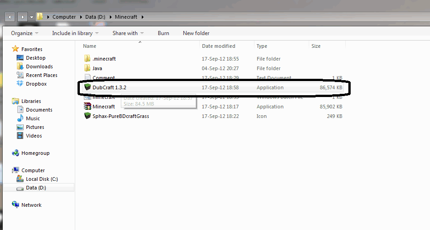Click the Network icon in sidebar
The height and width of the screenshot is (230, 430).
[x=16, y=204]
